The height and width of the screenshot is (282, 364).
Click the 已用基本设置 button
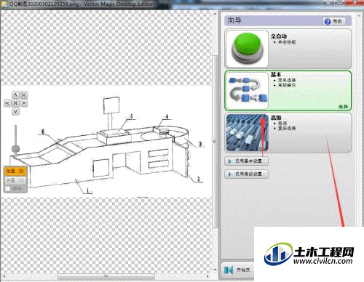247,161
